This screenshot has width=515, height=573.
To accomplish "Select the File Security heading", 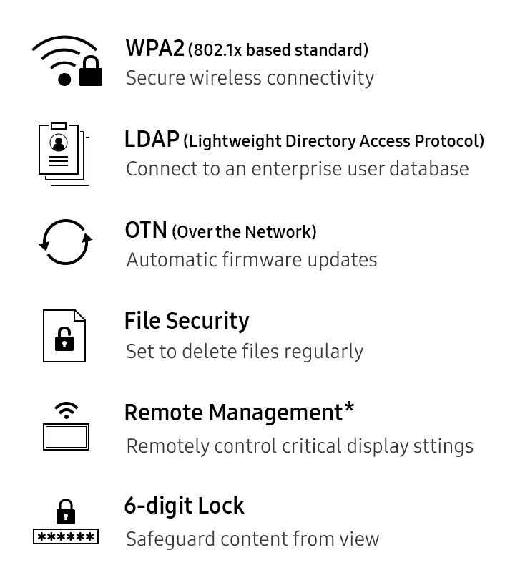I will [187, 320].
